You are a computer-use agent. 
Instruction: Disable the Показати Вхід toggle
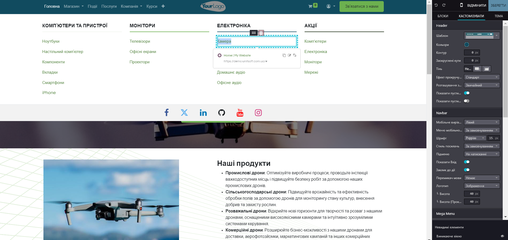[467, 162]
